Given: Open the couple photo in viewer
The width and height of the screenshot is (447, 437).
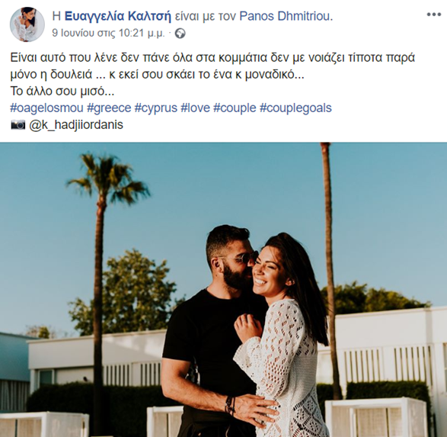Looking at the screenshot, I should click(x=224, y=290).
